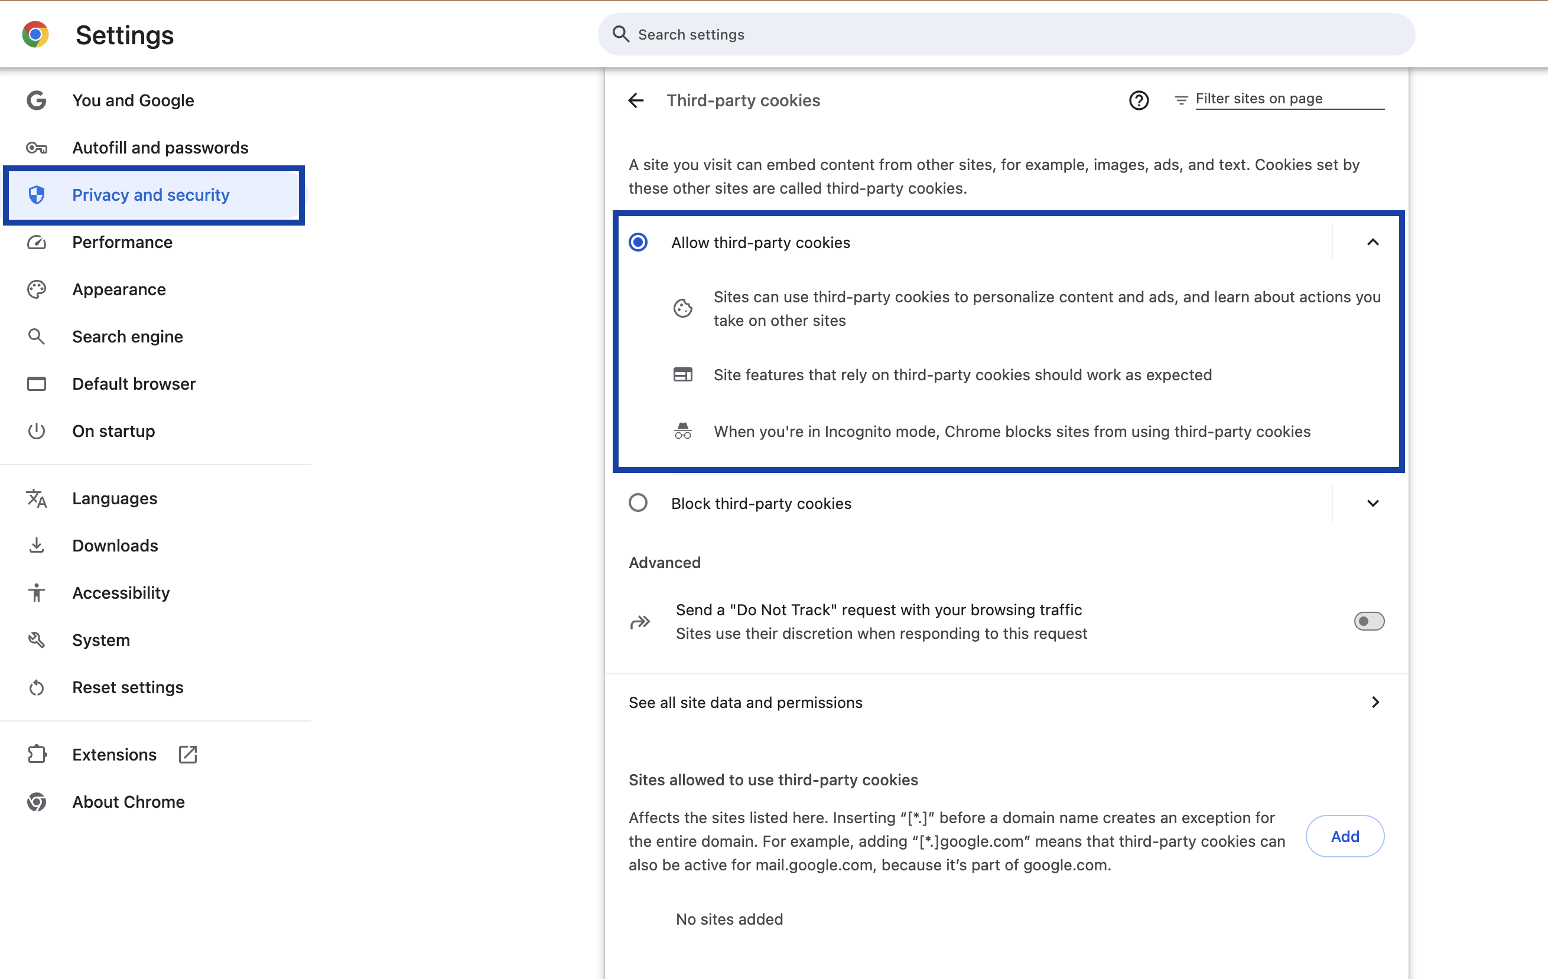1548x979 pixels.
Task: Click Sites allowed to use third-party cookies heading
Action: [773, 779]
